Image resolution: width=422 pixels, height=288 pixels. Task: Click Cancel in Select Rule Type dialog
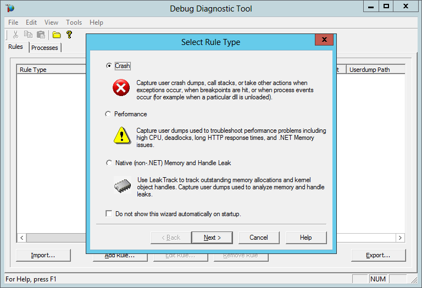click(x=259, y=238)
